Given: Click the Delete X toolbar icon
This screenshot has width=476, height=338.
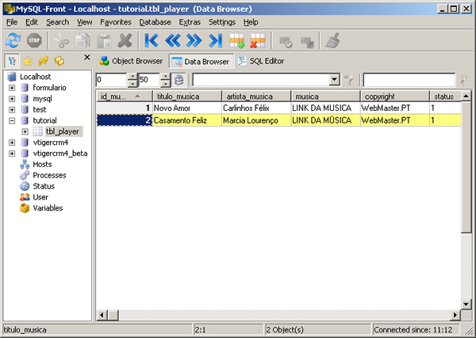Looking at the screenshot, I should pyautogui.click(x=125, y=40).
